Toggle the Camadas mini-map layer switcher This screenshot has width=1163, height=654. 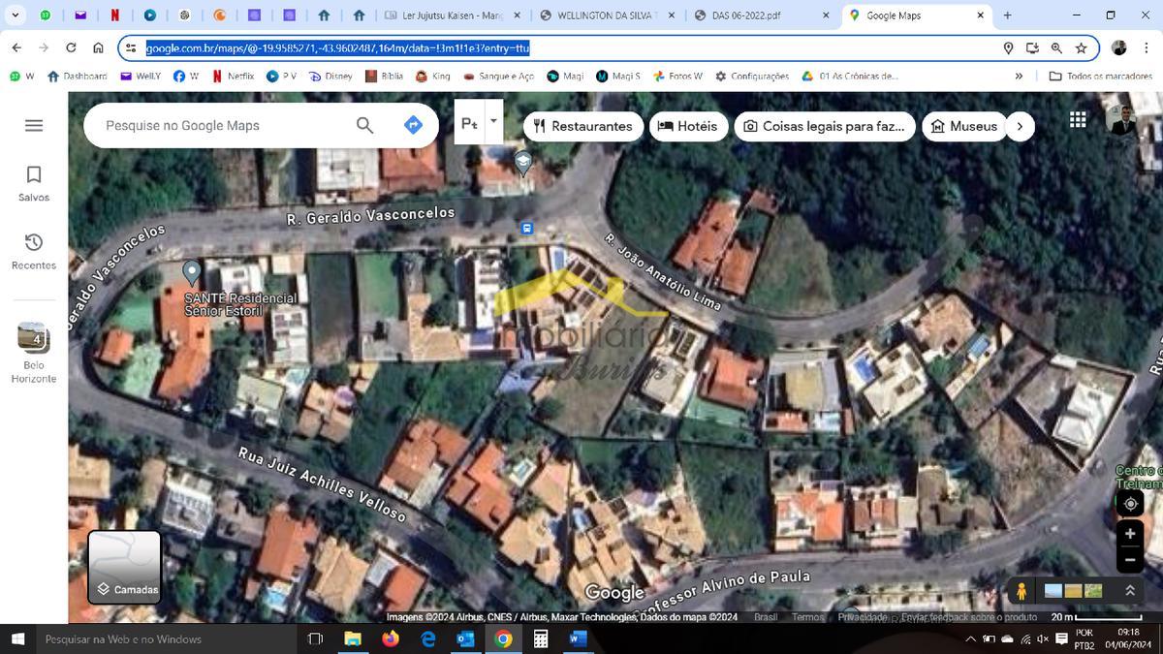pyautogui.click(x=124, y=566)
